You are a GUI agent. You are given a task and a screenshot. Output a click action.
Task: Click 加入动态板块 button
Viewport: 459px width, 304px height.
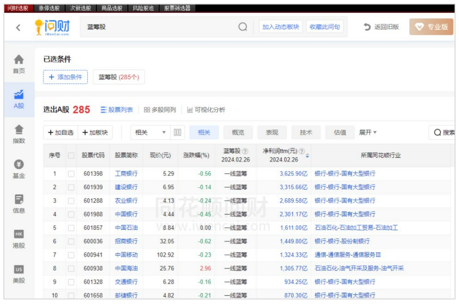pyautogui.click(x=281, y=27)
